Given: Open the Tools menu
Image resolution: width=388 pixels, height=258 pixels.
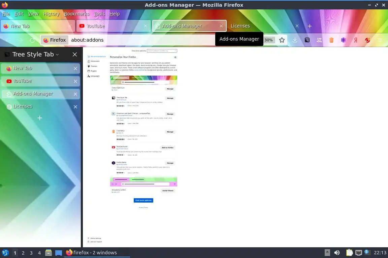Looking at the screenshot, I should coord(99,14).
